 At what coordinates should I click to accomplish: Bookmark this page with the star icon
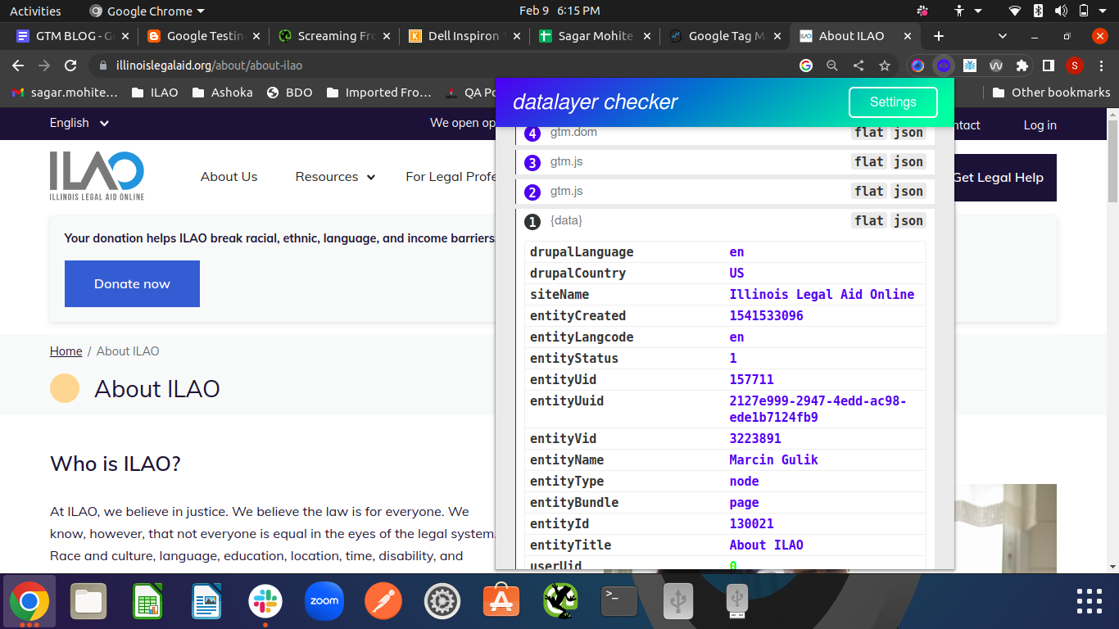(x=884, y=66)
